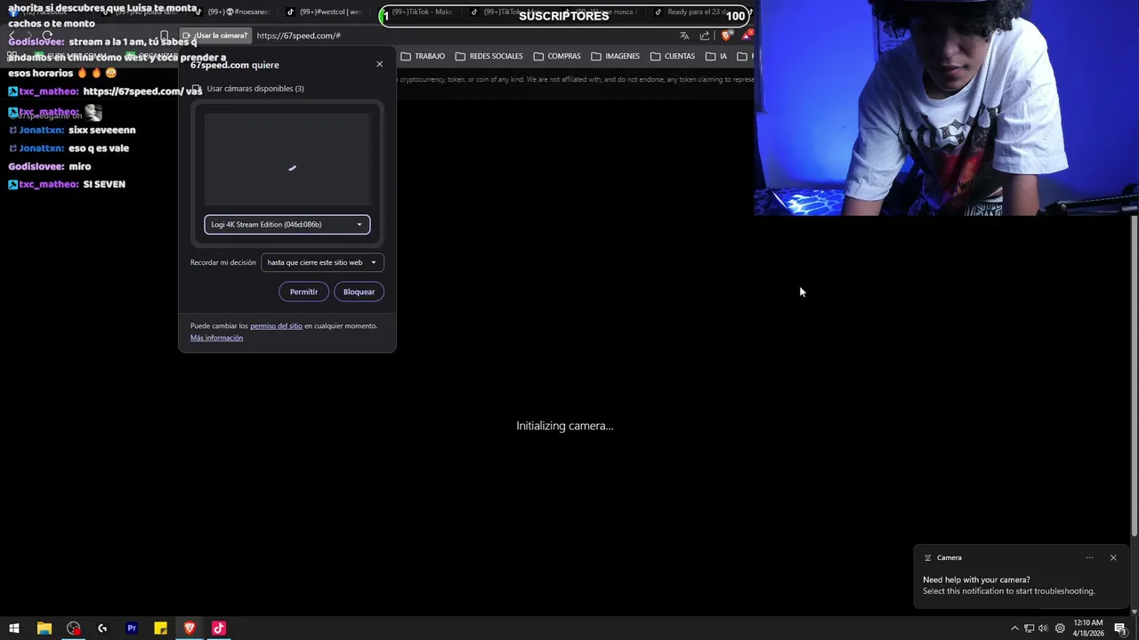Click the translate page icon in address bar
The width and height of the screenshot is (1139, 640).
pyautogui.click(x=684, y=36)
